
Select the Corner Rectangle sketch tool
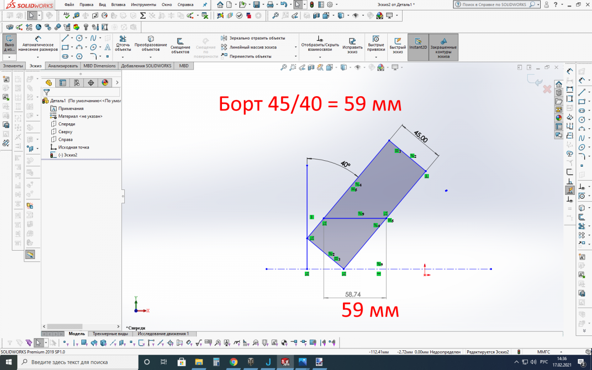tap(65, 47)
